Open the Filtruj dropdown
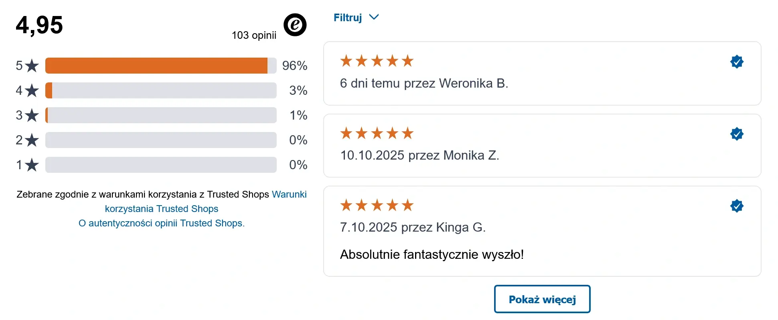Screen dimensions: 778x320 (x=348, y=18)
